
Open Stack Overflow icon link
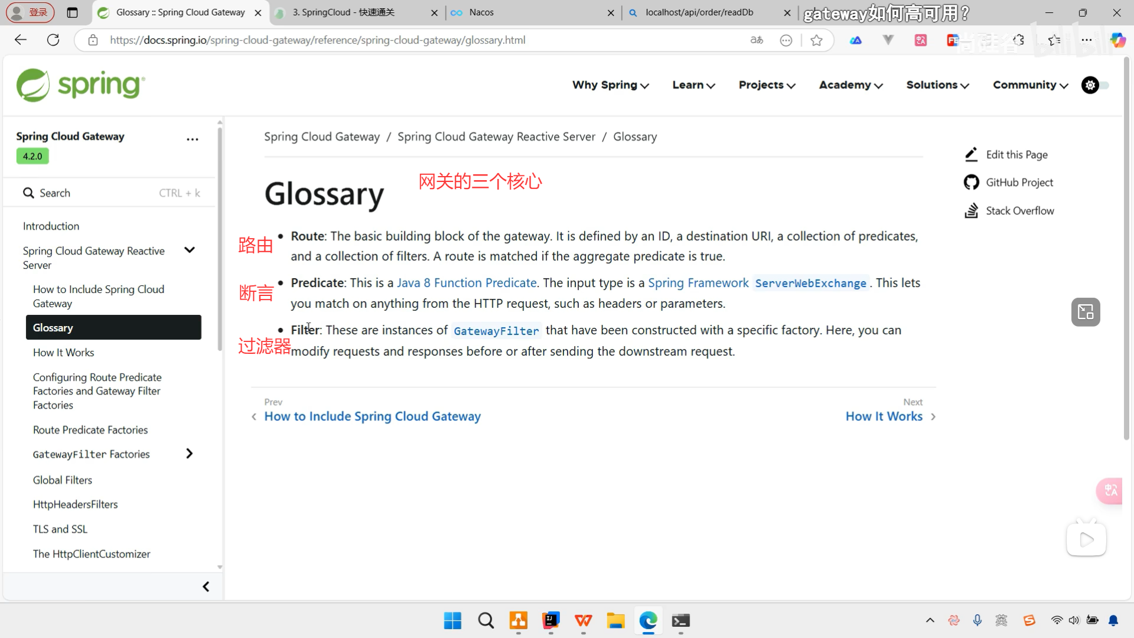[x=971, y=211]
